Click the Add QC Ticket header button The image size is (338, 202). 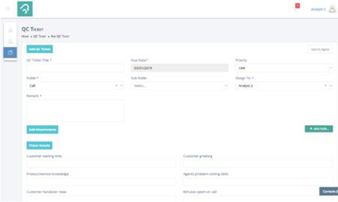(40, 49)
